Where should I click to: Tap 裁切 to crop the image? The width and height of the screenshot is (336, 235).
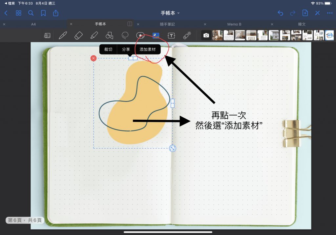108,49
